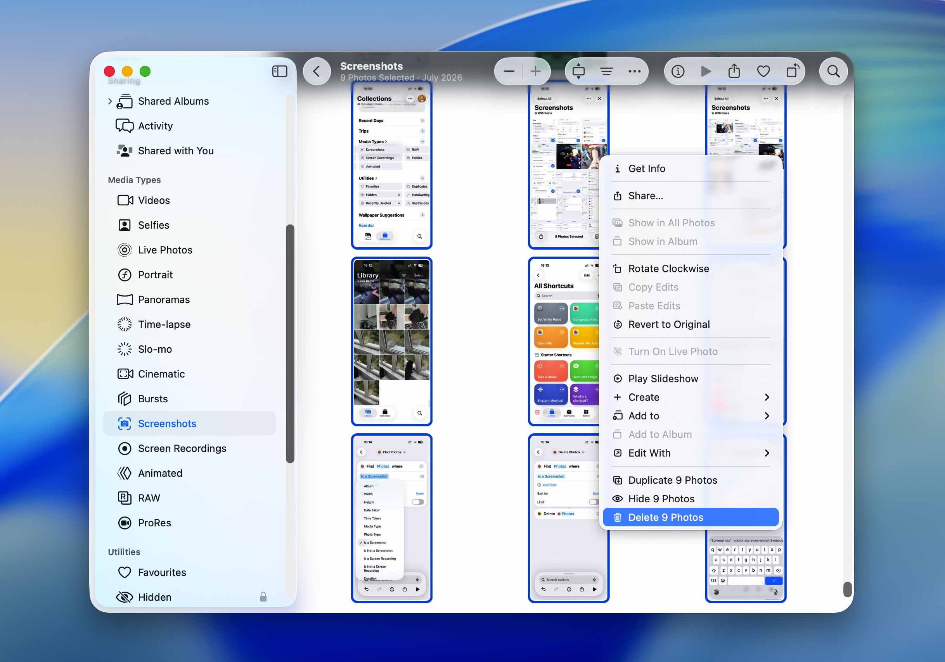
Task: Start slideshow with toolbar play button
Action: coord(706,72)
